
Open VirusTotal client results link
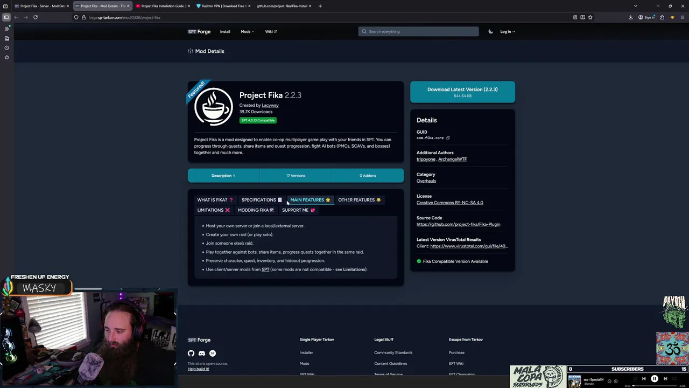469,246
